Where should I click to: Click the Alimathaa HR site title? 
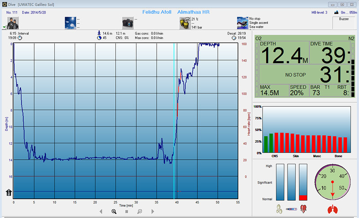tap(193, 12)
